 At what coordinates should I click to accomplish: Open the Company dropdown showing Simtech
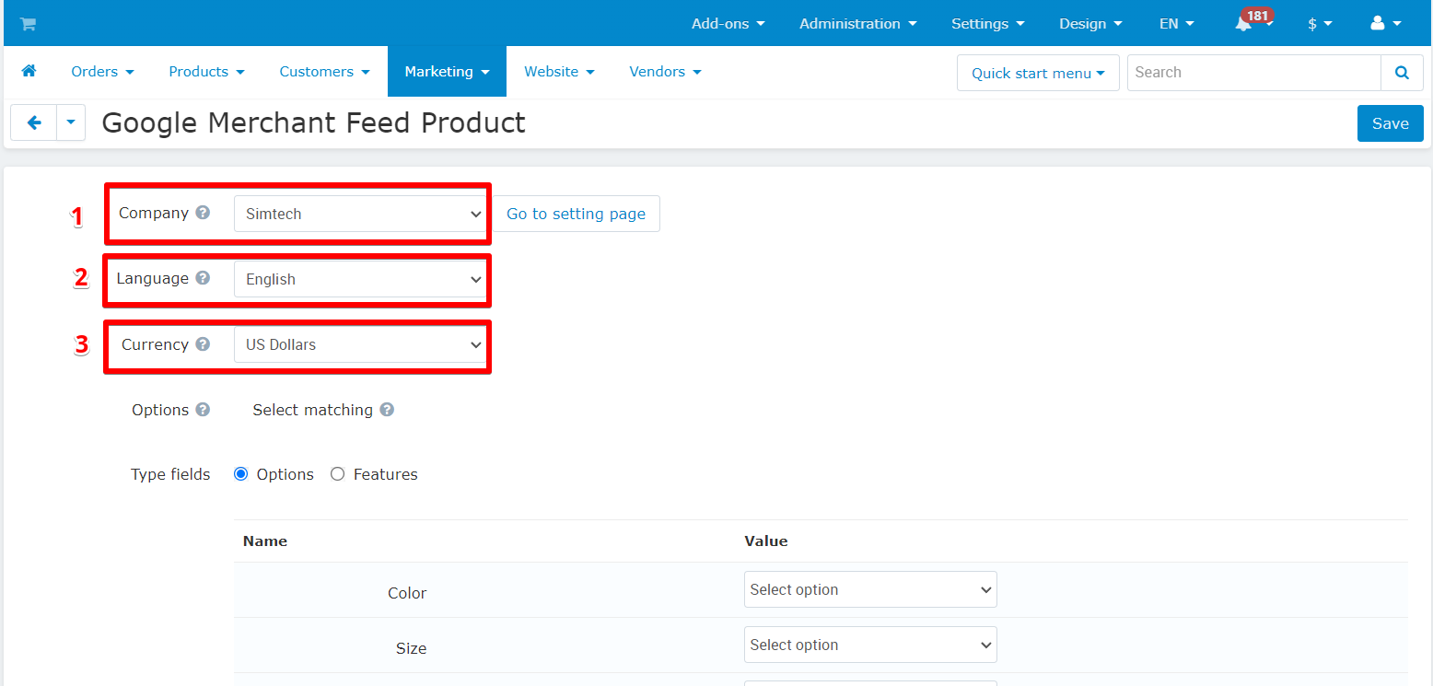pos(360,214)
